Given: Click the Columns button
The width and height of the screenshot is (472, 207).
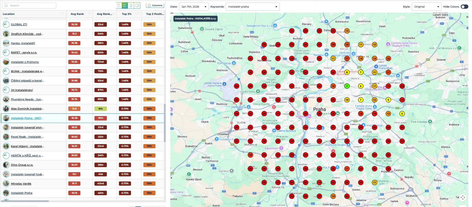Looking at the screenshot, I should 155,5.
